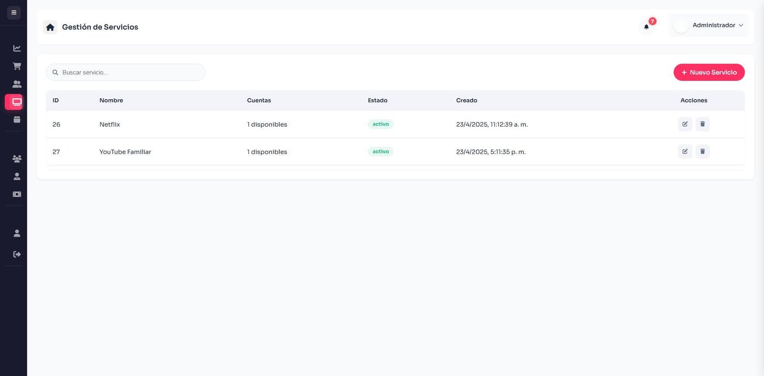Open the shopping cart section
The image size is (764, 376).
[x=17, y=66]
